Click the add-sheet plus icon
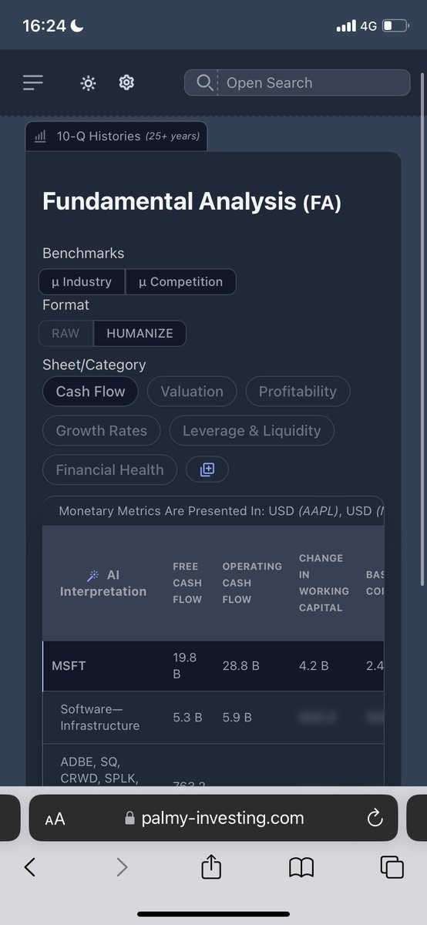 point(207,469)
